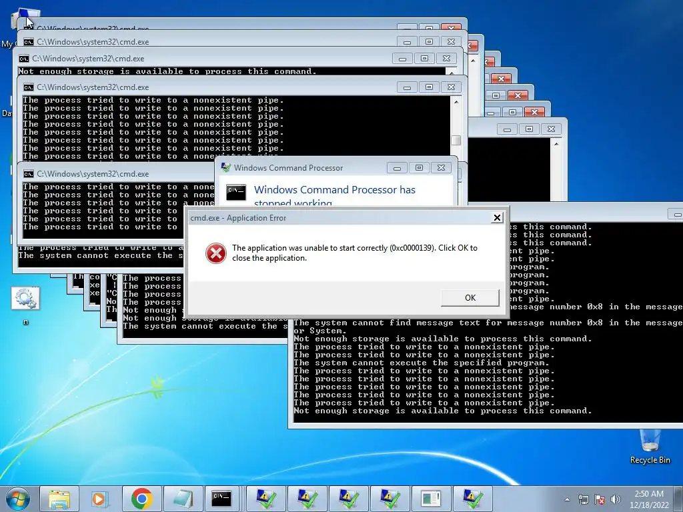Click the 'unable to start correctly (0xc0000139)' message
Viewport: 683px width, 512px height.
[x=355, y=253]
